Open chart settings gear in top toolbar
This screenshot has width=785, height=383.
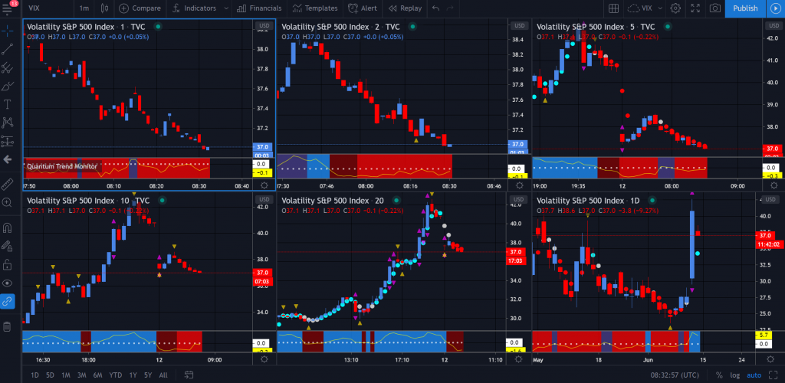(x=675, y=8)
